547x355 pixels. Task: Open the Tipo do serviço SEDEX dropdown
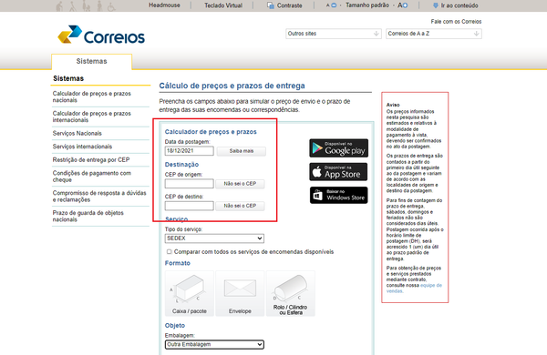tap(214, 238)
